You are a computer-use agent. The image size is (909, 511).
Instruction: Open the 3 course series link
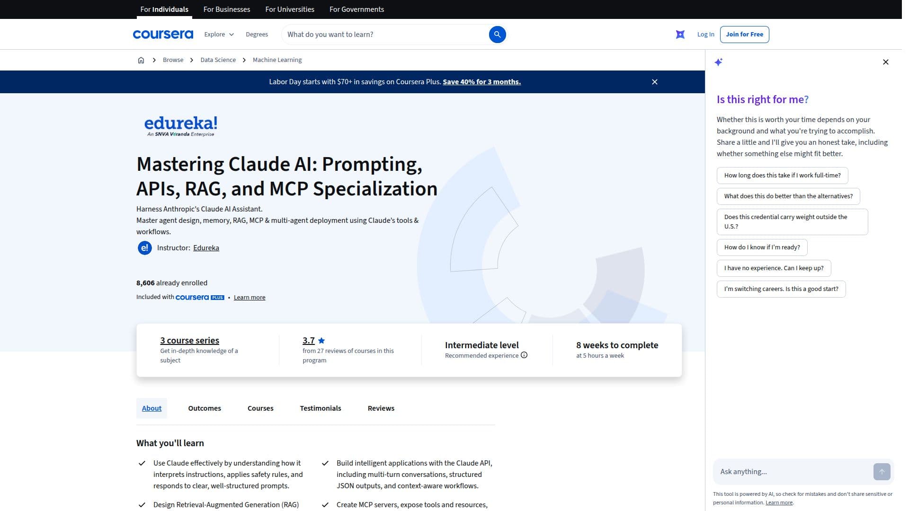click(189, 341)
